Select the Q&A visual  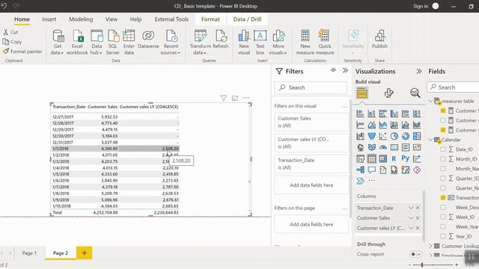tap(371, 170)
